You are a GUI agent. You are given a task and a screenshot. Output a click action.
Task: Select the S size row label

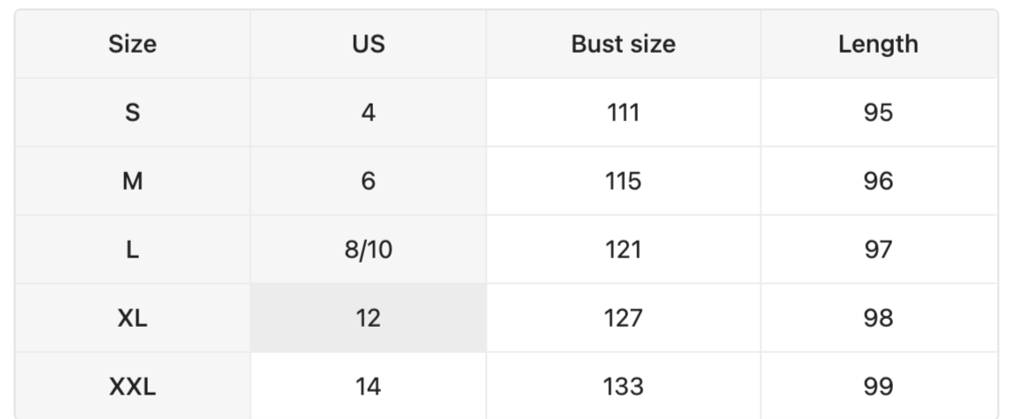(x=132, y=113)
